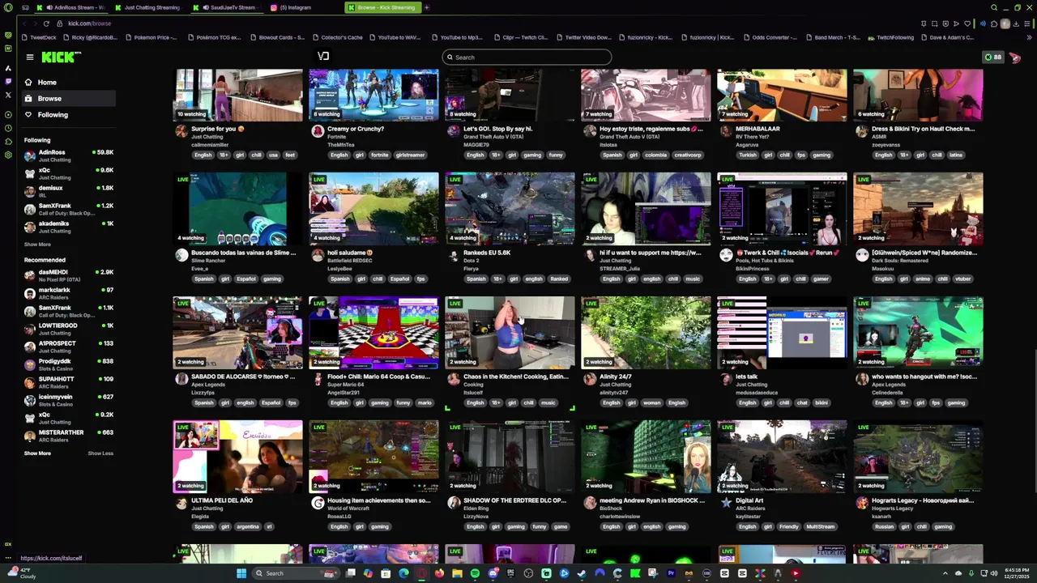Open SHADOW OF THE ERDTREE stream thumbnail
This screenshot has height=583, width=1037.
510,456
